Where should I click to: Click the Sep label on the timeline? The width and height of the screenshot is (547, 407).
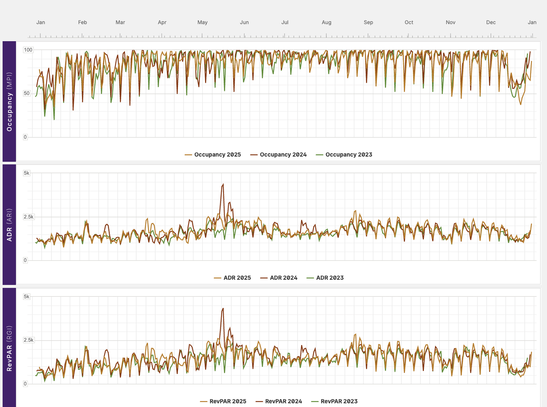(368, 22)
